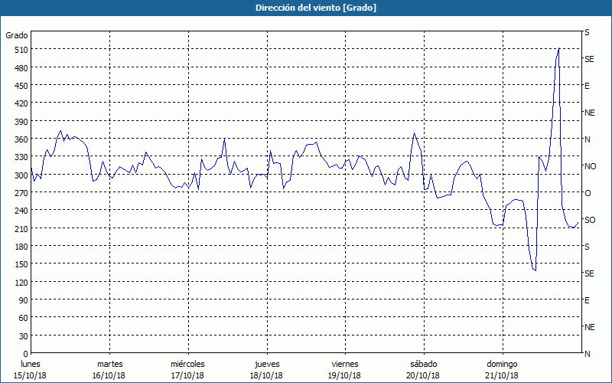
Task: Click the highest peak of the blue line
Action: coord(558,48)
